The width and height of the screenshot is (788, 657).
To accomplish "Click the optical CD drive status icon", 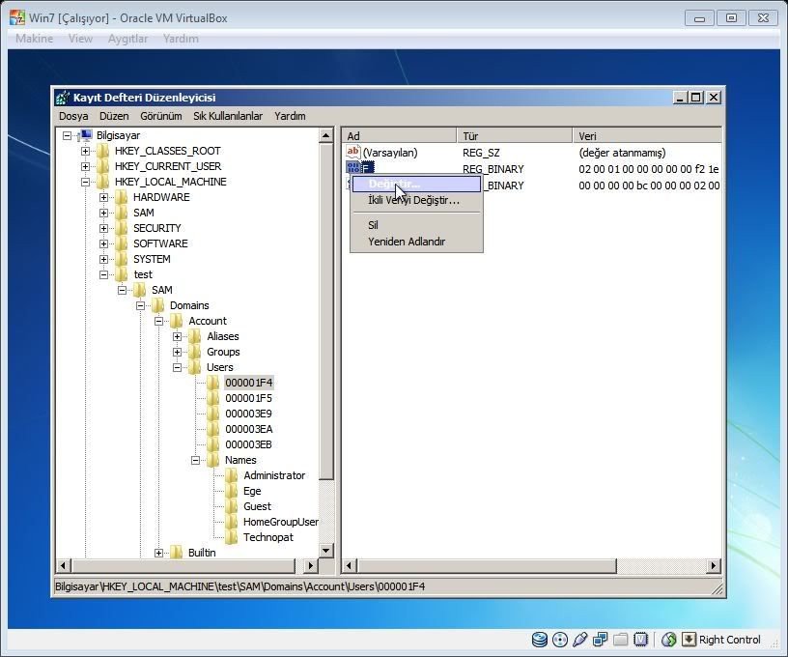I will [x=560, y=640].
